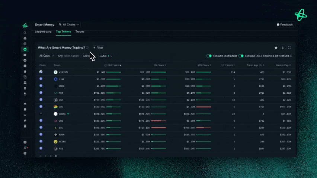Click the EUL token name
This screenshot has width=317, height=178.
61,128
